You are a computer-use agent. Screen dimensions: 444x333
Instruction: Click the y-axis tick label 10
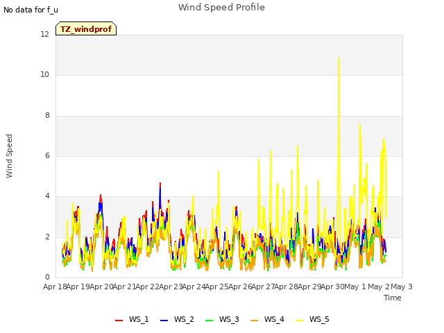point(44,74)
